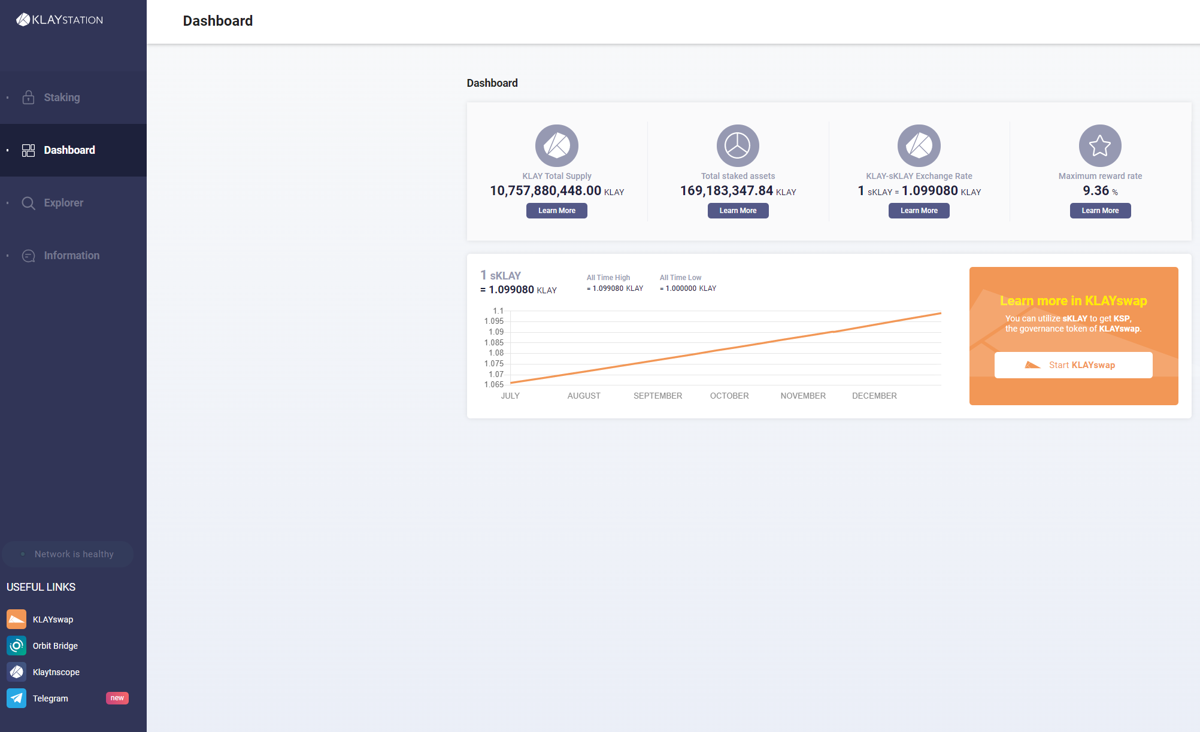Click the new badge beside Telegram
Image resolution: width=1200 pixels, height=732 pixels.
click(117, 698)
